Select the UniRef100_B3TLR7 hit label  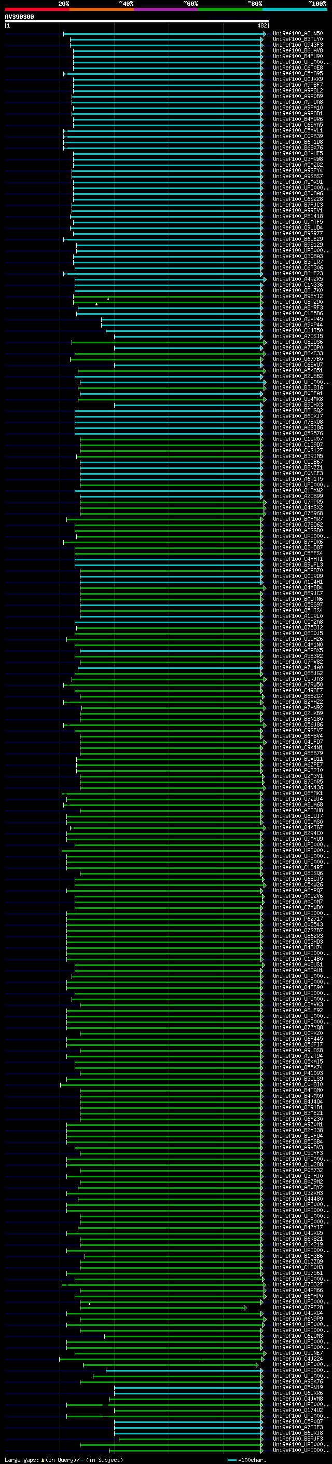298,262
